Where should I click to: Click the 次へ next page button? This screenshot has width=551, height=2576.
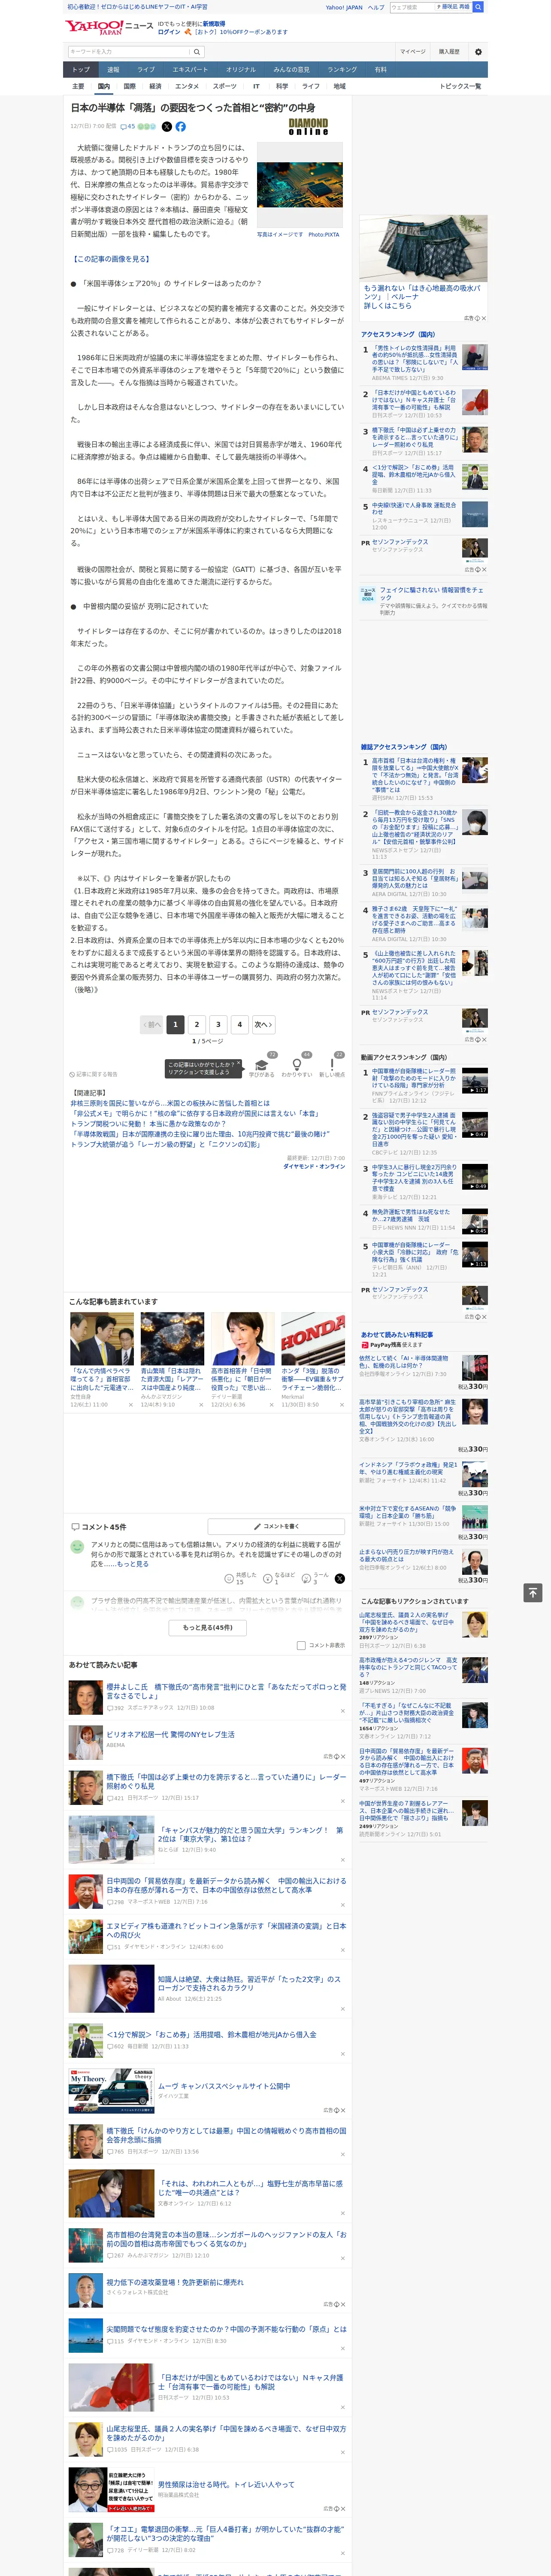pyautogui.click(x=263, y=1024)
